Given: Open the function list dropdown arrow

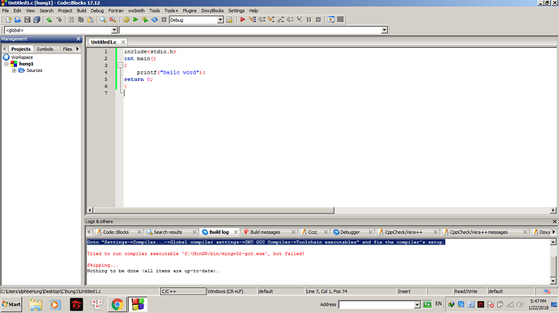Looking at the screenshot, I should coord(384,30).
